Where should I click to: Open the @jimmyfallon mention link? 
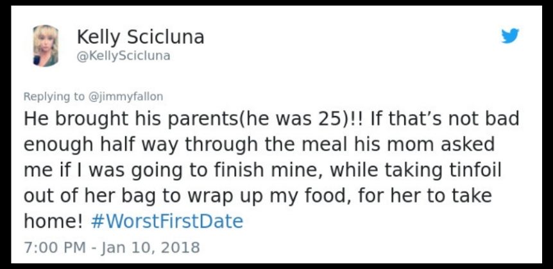pos(125,97)
